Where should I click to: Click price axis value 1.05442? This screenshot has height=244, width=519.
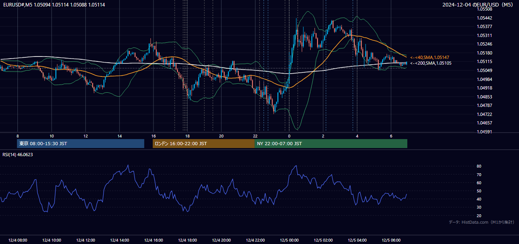point(484,18)
